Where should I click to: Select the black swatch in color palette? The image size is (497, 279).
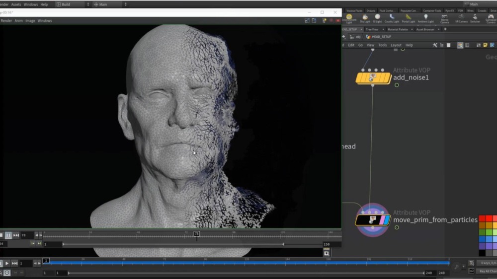pyautogui.click(x=482, y=253)
